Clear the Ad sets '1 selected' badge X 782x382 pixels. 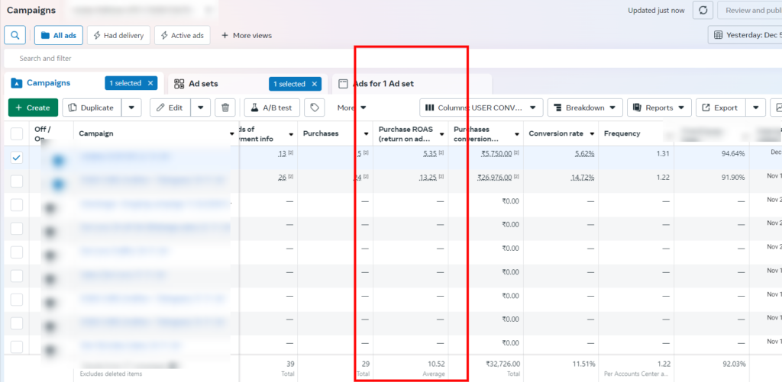(x=314, y=84)
